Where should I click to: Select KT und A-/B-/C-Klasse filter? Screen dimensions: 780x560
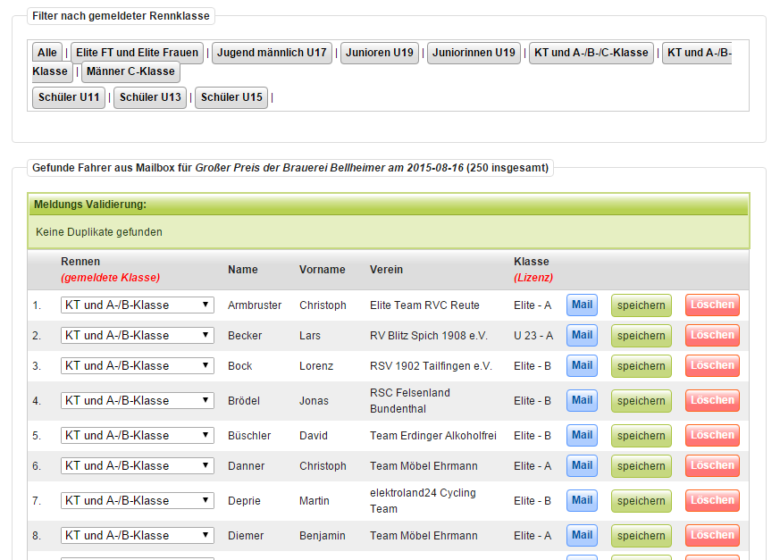point(591,53)
